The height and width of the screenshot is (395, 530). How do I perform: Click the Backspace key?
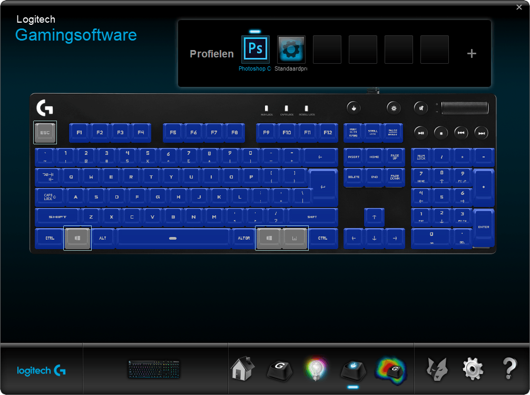320,157
